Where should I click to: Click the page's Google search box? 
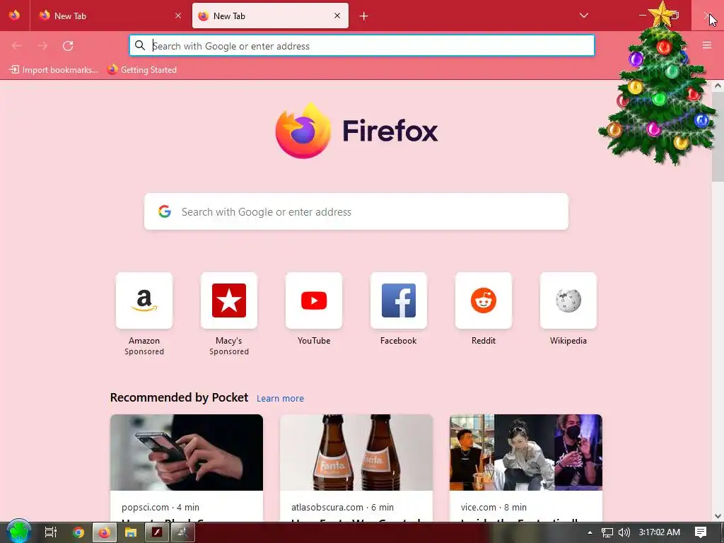click(x=356, y=211)
